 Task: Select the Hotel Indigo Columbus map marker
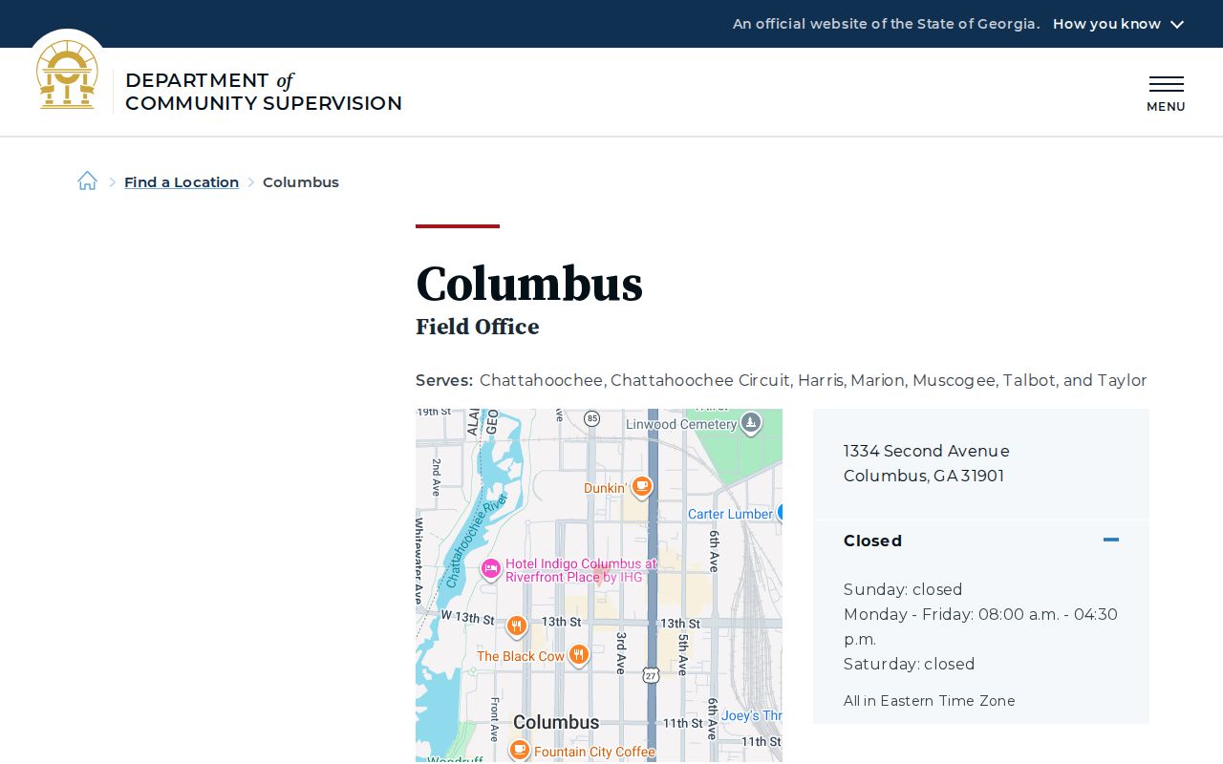pos(491,570)
